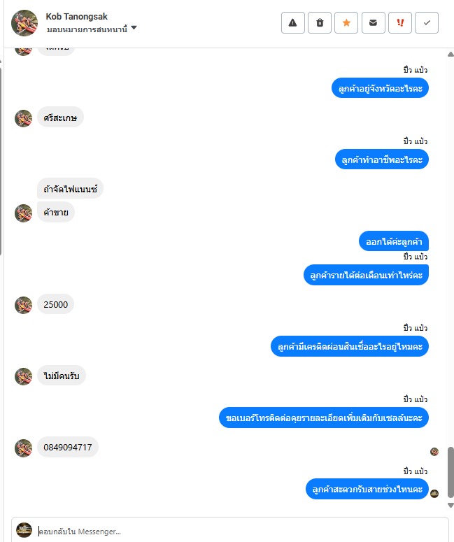Click the page avatar beside reply box
Screen dimensions: 454x542
(x=24, y=530)
